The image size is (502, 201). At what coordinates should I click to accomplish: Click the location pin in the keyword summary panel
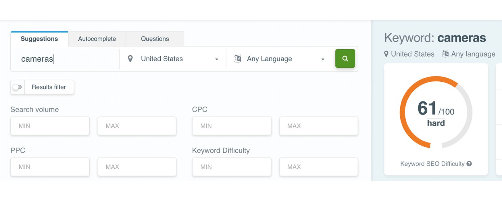tap(387, 54)
